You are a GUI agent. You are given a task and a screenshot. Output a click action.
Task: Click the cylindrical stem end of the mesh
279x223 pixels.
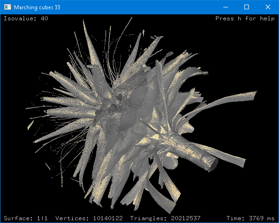click(211, 161)
